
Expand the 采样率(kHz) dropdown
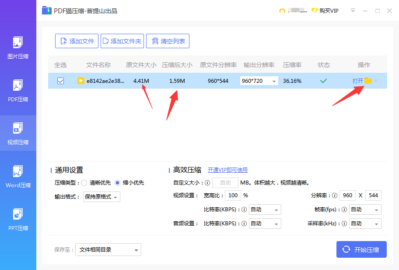365,224
